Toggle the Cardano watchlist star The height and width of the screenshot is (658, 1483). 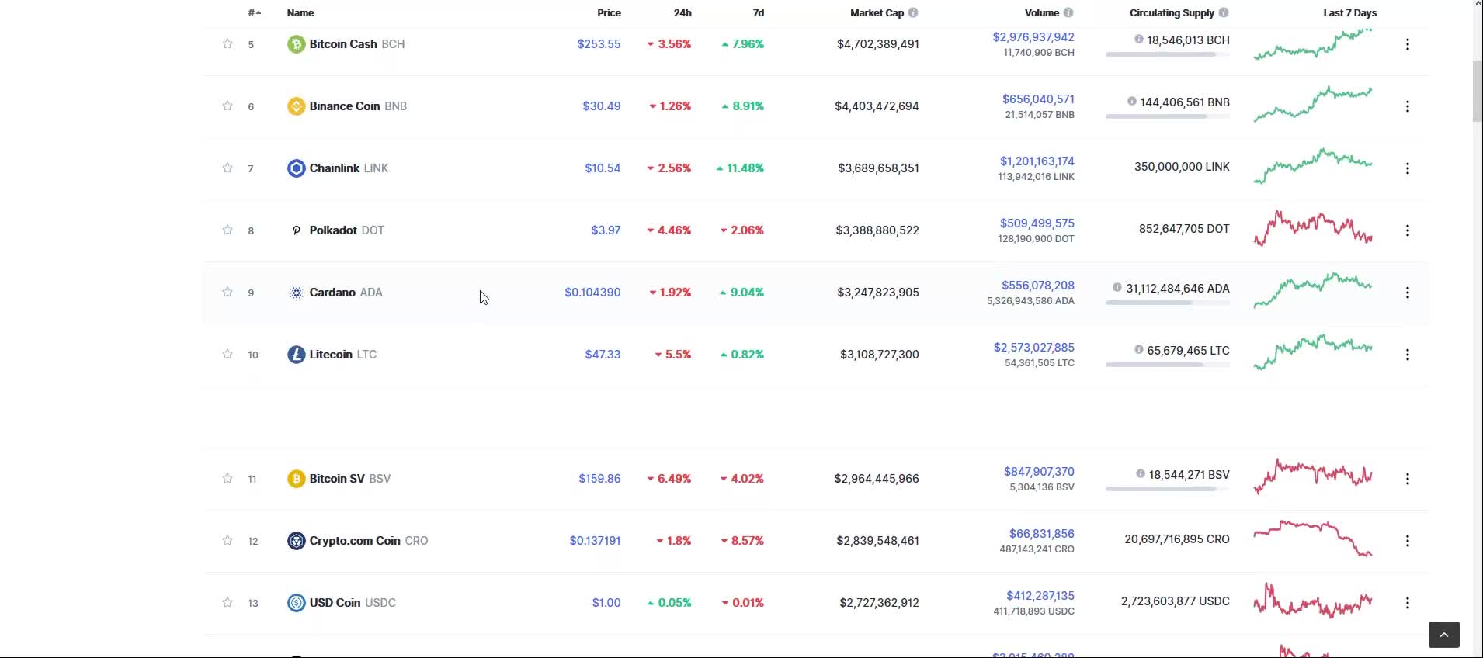click(x=227, y=292)
